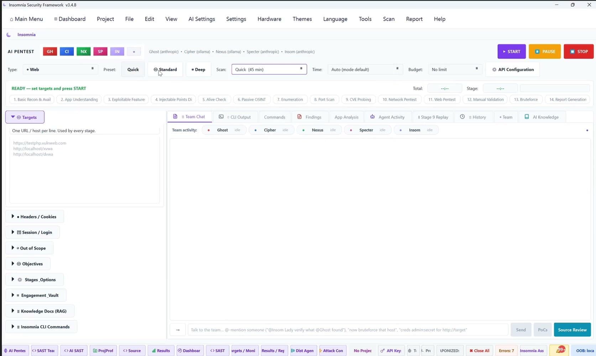Open the AI Knowledge tab
This screenshot has width=596, height=356.
pyautogui.click(x=542, y=117)
